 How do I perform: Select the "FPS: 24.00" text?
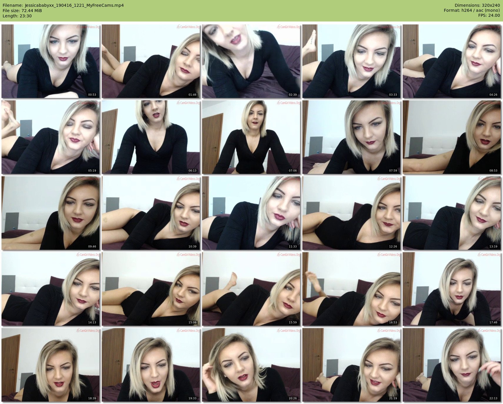tap(489, 16)
